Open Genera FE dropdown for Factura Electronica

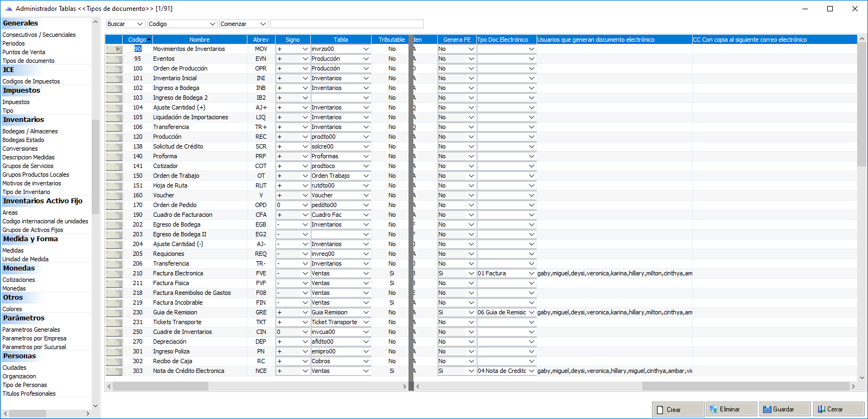471,274
